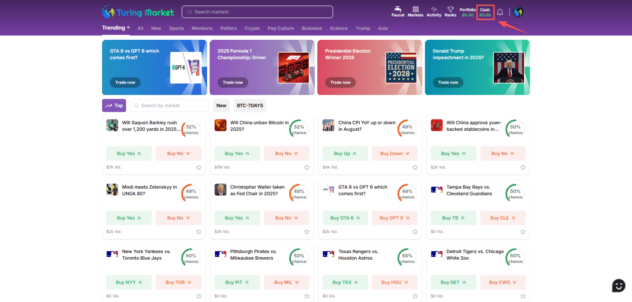Open Cash balance in header
Screen dimensions: 632x302
[x=485, y=12]
